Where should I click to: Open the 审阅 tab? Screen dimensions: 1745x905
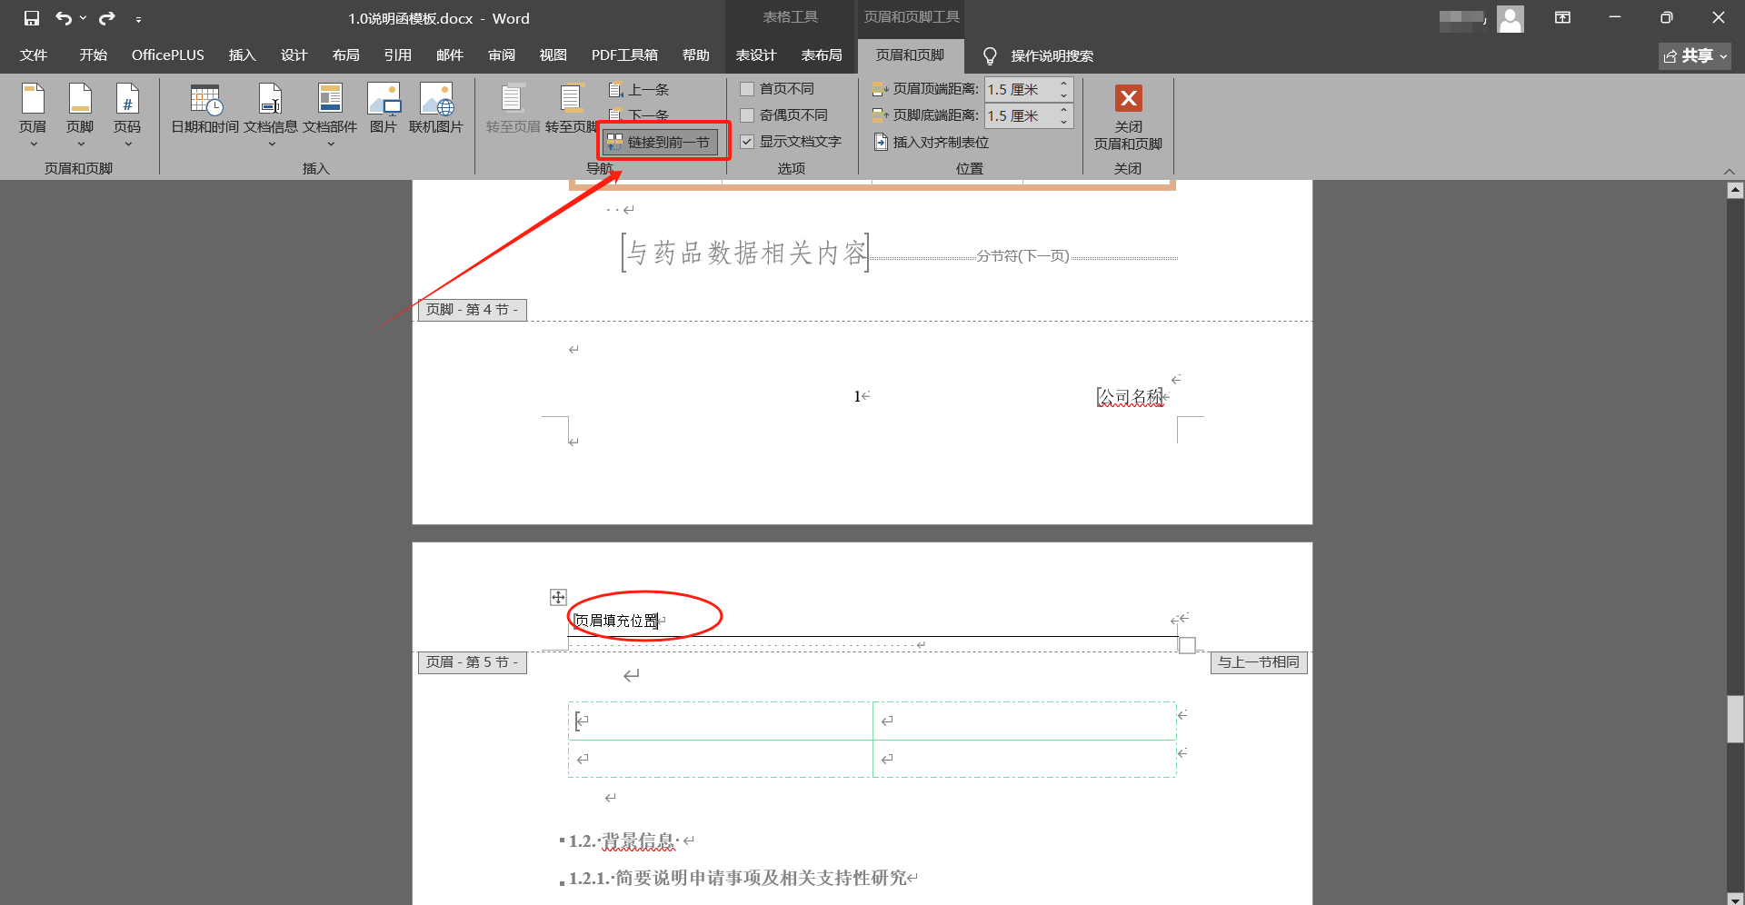point(502,55)
